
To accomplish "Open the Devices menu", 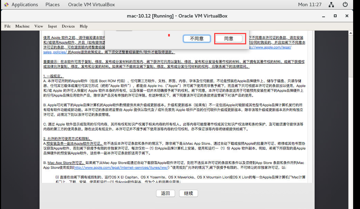I will 68,26.
